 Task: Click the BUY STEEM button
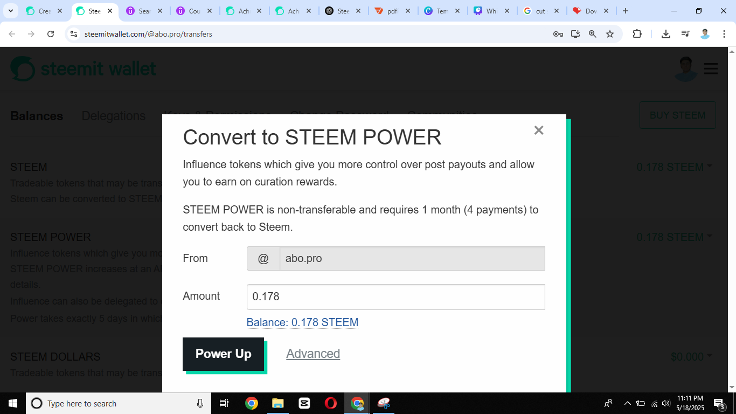tap(677, 115)
